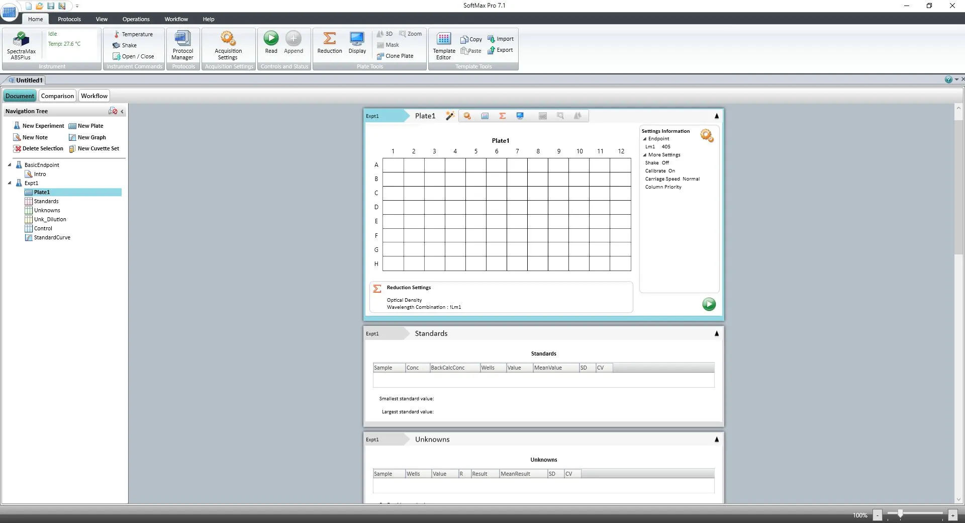965x523 pixels.
Task: Click the Reduction Settings sigma icon
Action: 377,289
